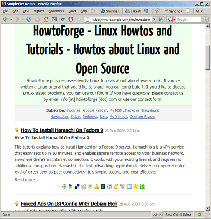Image resolution: width=211 pixels, height=219 pixels.
Task: Subscribe via Google Reader link
Action: tap(95, 110)
